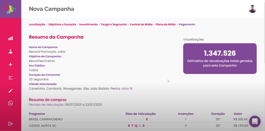Screen dimensions: 265x131
Task: Open the user profile sidebar icon
Action: [x=11, y=51]
